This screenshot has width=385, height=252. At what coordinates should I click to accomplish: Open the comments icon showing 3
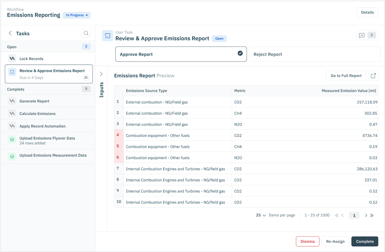(x=367, y=35)
